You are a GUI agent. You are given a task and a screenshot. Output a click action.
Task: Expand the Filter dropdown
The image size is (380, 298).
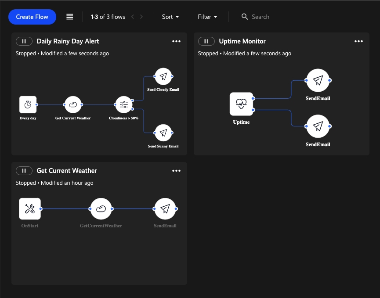[207, 17]
